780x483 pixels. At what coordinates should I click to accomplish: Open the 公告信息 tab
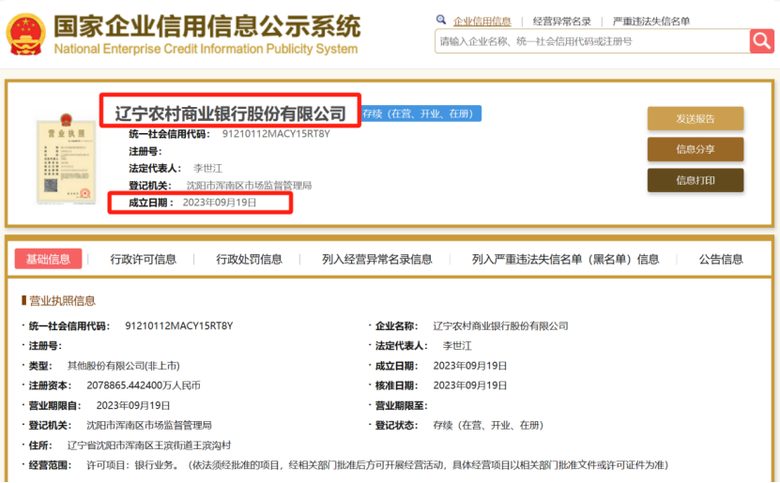pos(721,260)
